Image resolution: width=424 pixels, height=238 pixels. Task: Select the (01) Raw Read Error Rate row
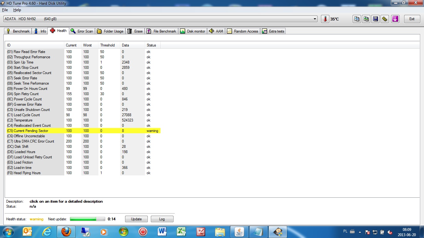click(x=83, y=52)
